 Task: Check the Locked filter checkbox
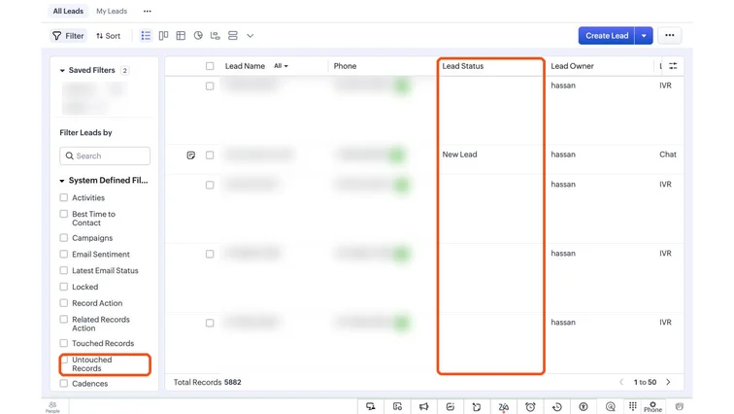point(64,287)
